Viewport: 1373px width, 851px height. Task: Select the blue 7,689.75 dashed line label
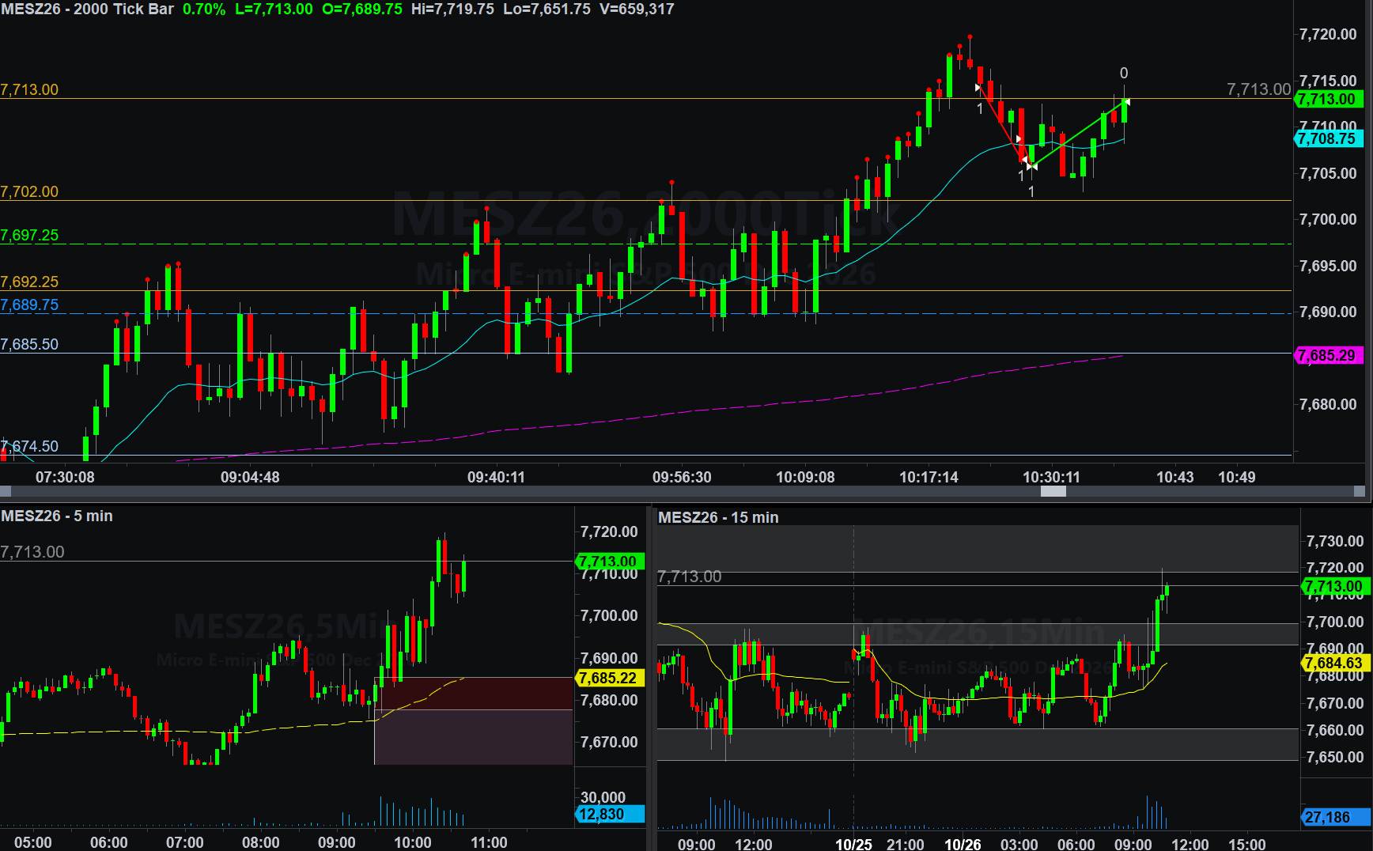pyautogui.click(x=29, y=304)
